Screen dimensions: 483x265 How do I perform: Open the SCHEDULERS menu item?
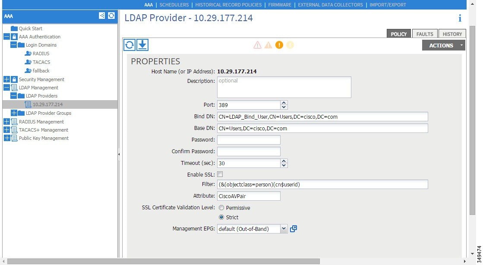point(174,5)
